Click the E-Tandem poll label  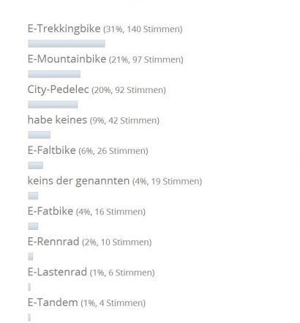coord(53,302)
